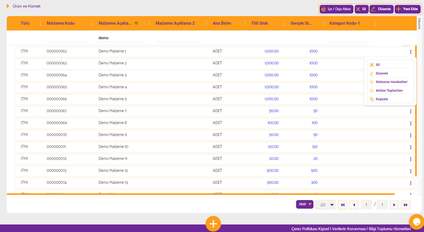The width and height of the screenshot is (424, 232).
Task: Open Bilgi Toplumu Hizmetleri footer link
Action: click(390, 229)
